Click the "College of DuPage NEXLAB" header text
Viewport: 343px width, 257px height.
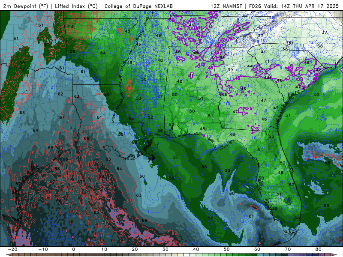click(138, 6)
